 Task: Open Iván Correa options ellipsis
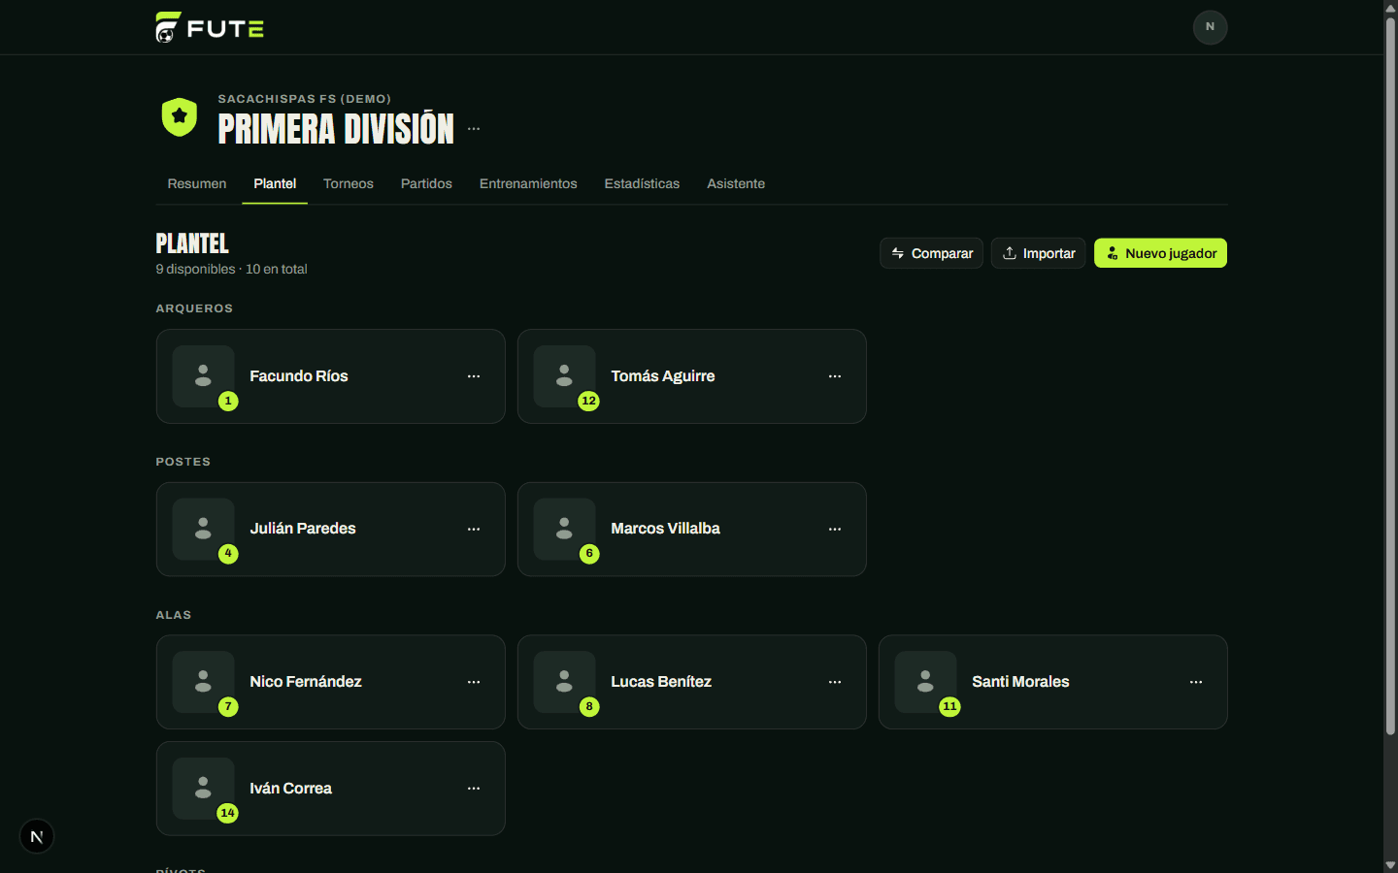(474, 789)
